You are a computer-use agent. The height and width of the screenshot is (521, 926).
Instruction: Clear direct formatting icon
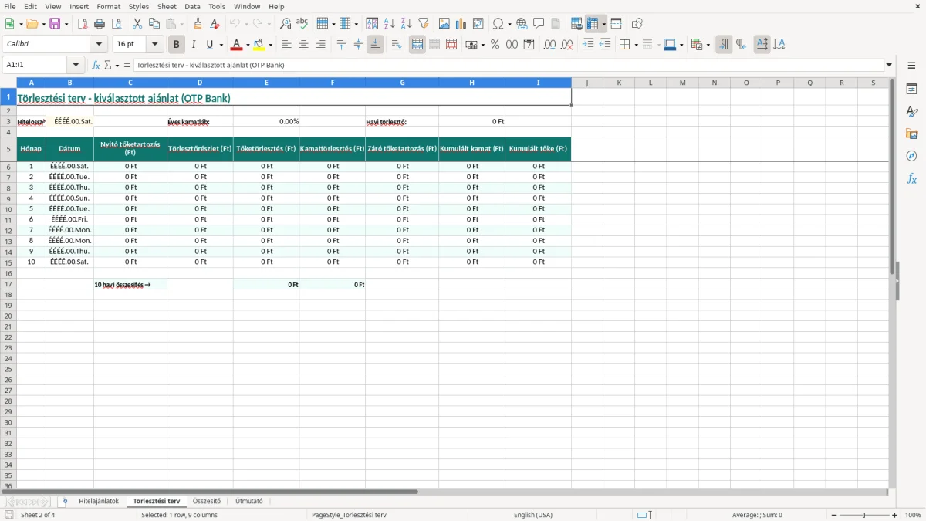tap(215, 24)
